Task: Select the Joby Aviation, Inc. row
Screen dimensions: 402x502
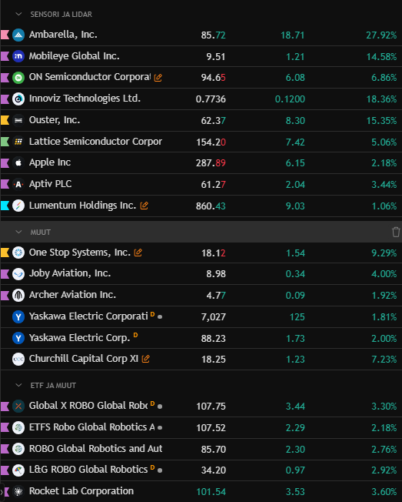Action: tap(201, 274)
